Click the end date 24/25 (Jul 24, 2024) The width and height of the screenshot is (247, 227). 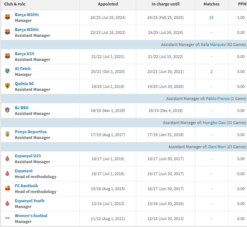coord(166,32)
